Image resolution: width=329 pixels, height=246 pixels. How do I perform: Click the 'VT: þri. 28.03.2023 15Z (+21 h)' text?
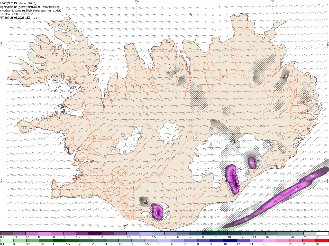click(x=20, y=18)
